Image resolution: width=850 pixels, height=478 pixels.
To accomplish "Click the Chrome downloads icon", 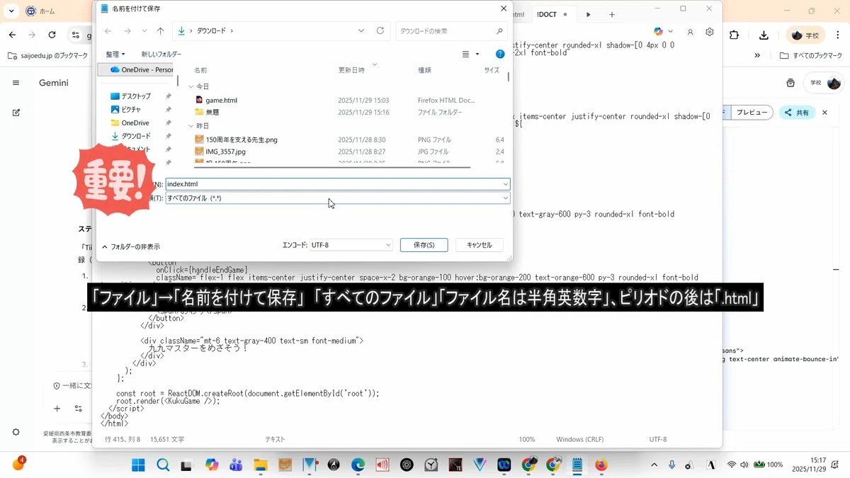I will [x=764, y=35].
